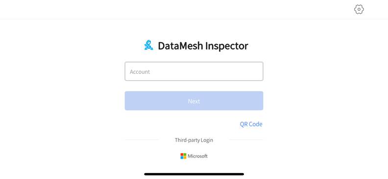
Task: Continue by clicking the light blue Next
Action: coord(194,101)
